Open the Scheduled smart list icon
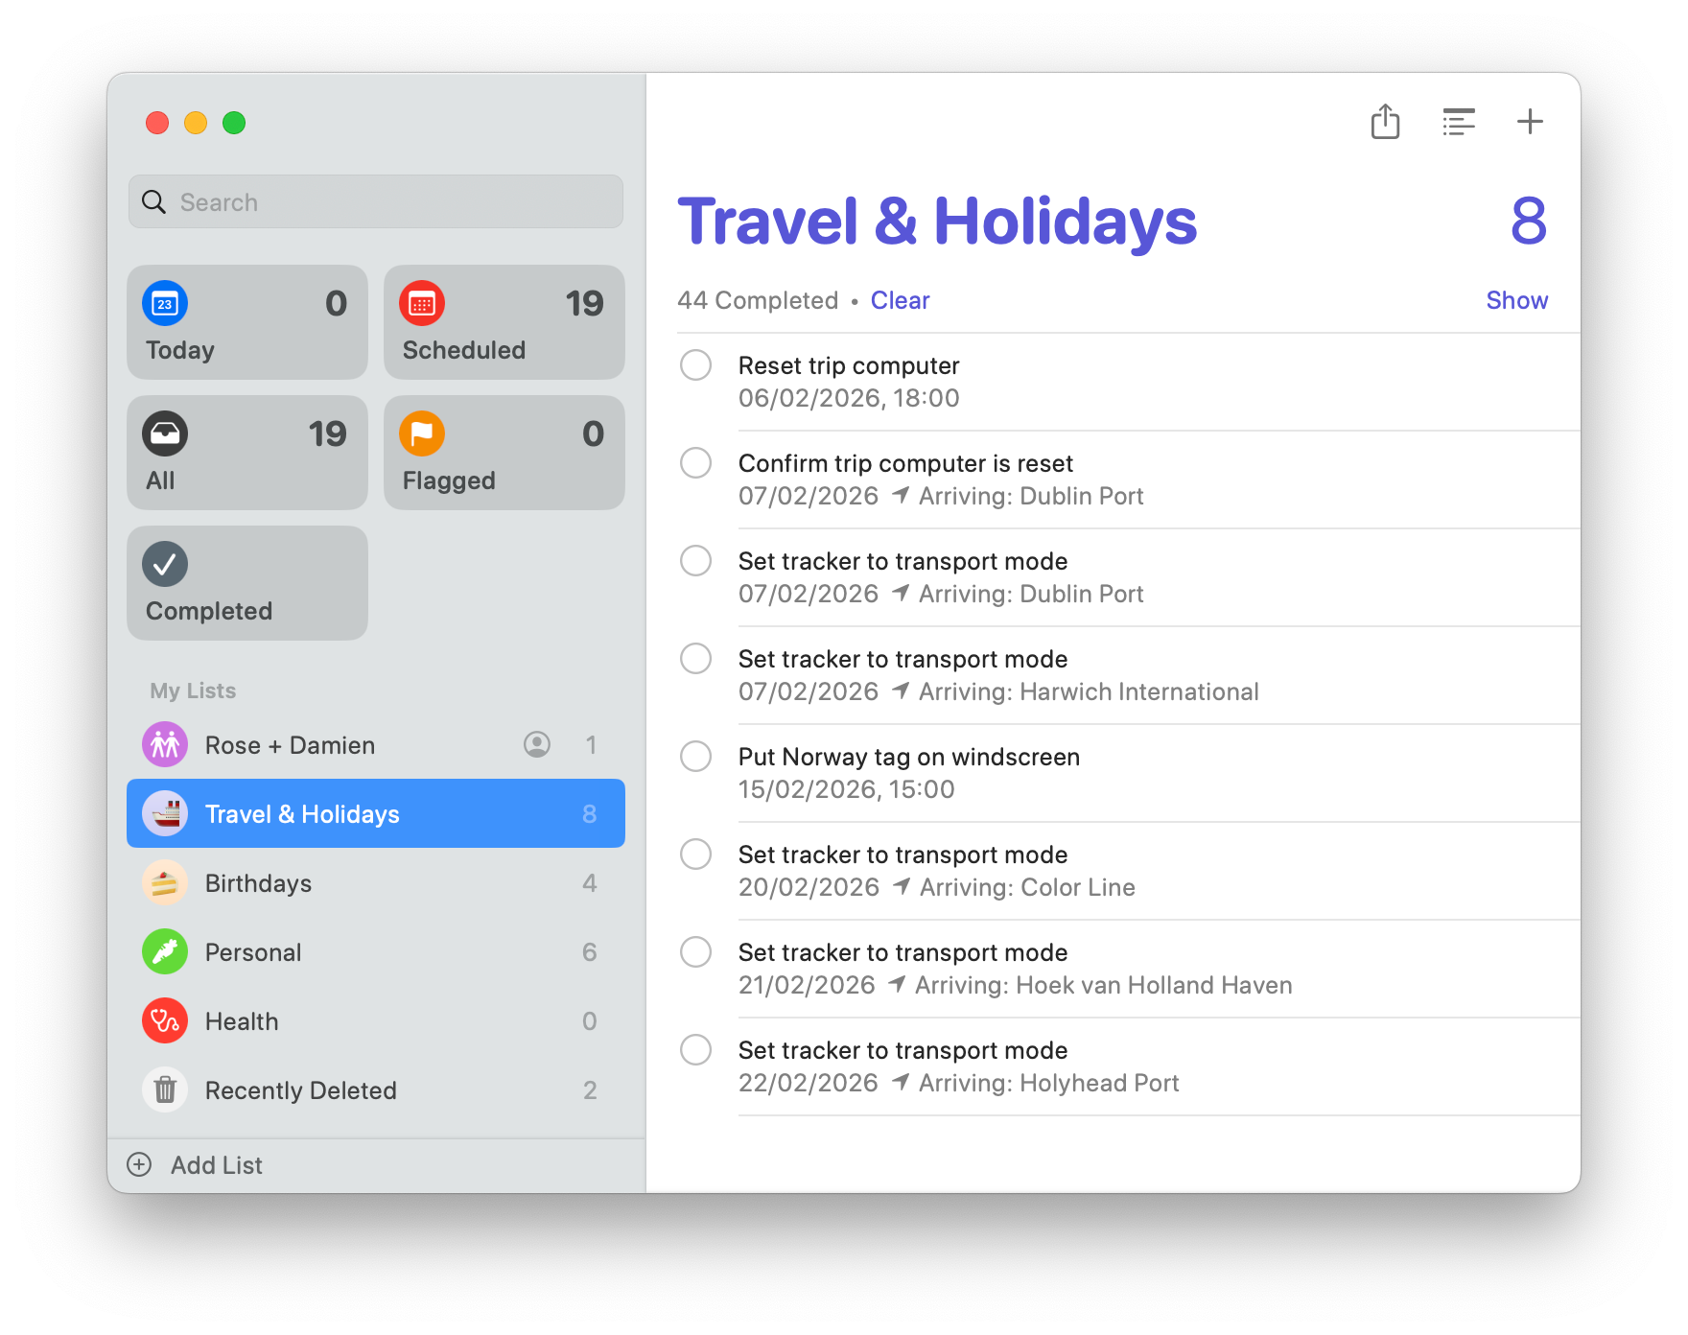This screenshot has width=1688, height=1335. 422,303
